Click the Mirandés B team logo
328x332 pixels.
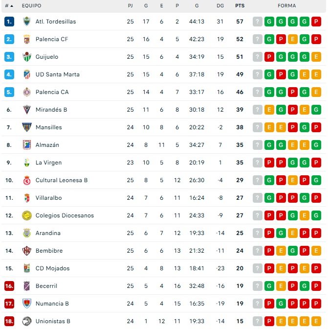click(26, 110)
